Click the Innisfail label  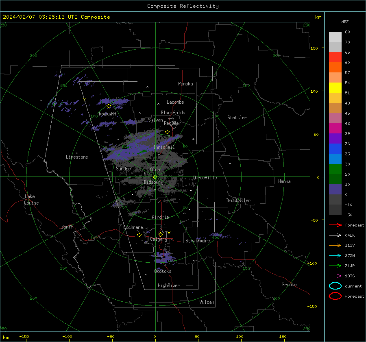coord(164,147)
